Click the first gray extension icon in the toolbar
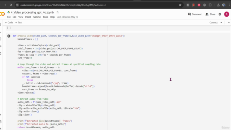Screen dimensions: 231x130 (188, 5)
